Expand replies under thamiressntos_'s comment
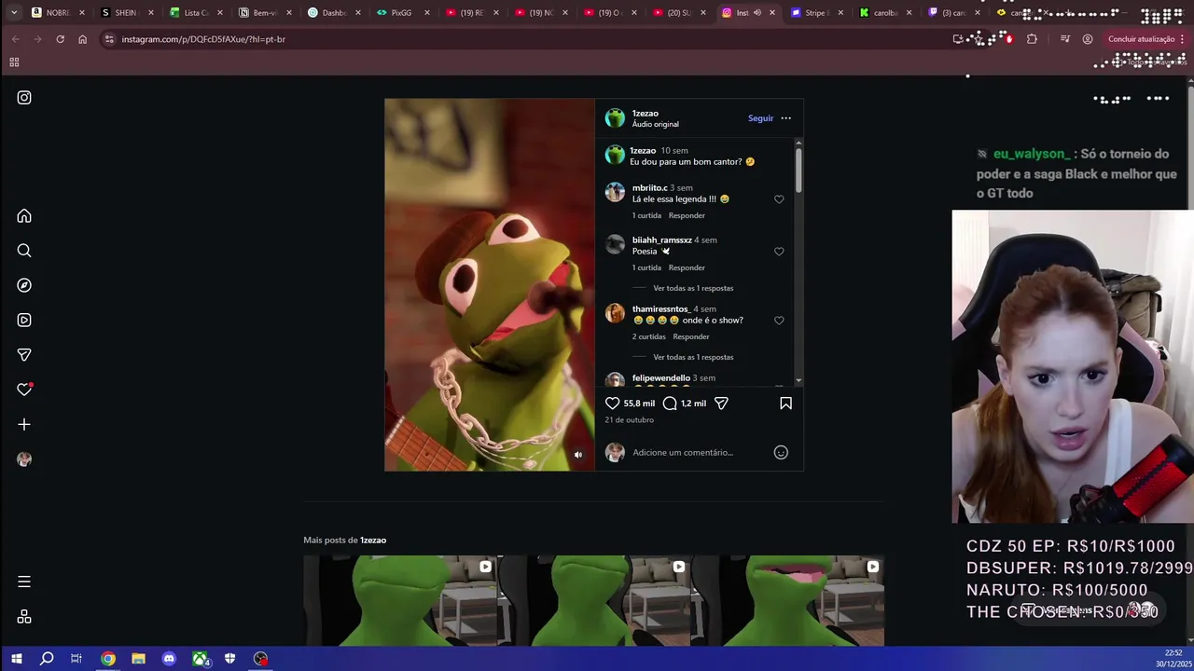The width and height of the screenshot is (1194, 671). click(x=693, y=357)
